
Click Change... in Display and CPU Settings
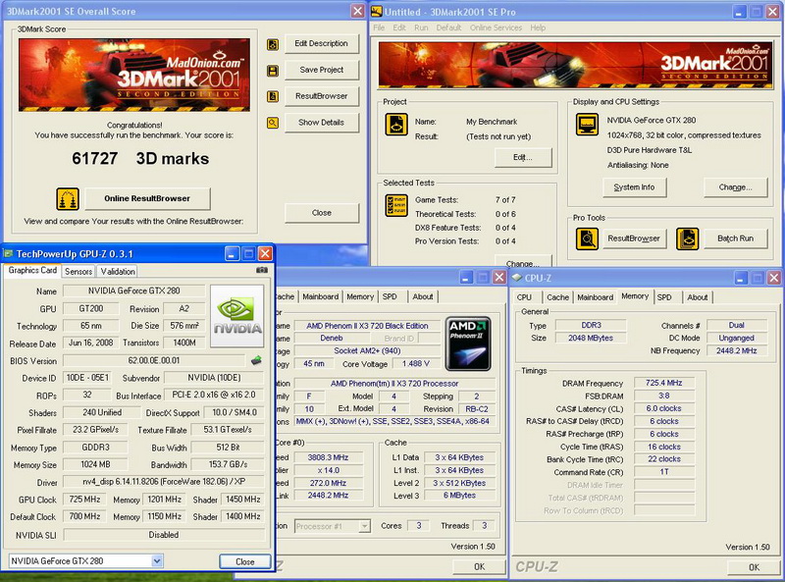coord(735,187)
